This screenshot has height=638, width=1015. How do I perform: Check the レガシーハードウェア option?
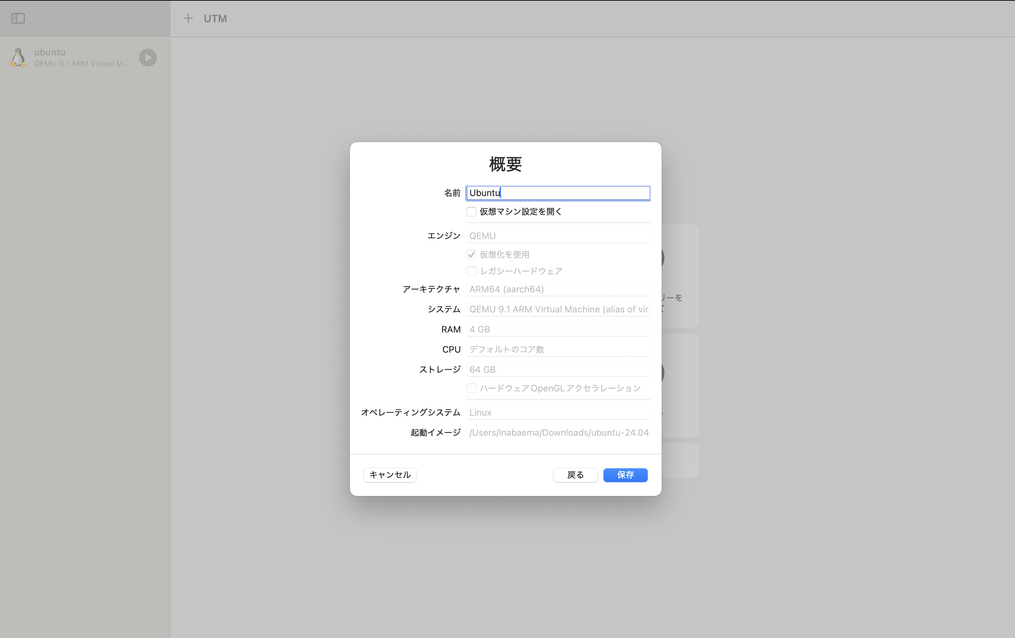click(x=471, y=271)
